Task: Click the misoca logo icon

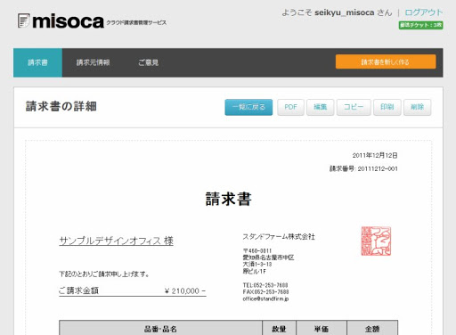Action: click(x=23, y=20)
